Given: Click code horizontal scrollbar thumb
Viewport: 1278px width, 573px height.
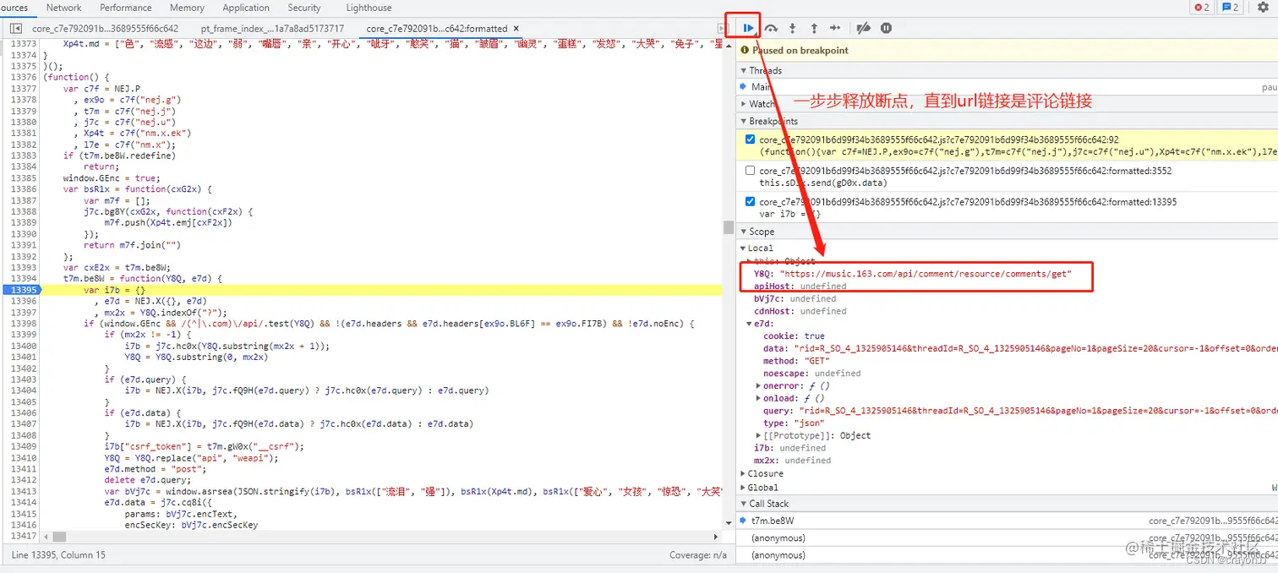Looking at the screenshot, I should pos(58,536).
